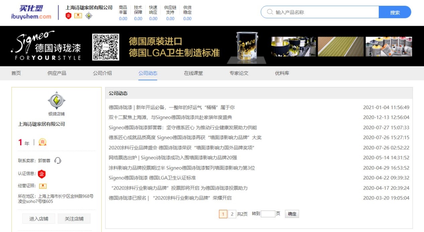
Task: Open article 德系匠心成就品质高度
Action: [x=185, y=138]
